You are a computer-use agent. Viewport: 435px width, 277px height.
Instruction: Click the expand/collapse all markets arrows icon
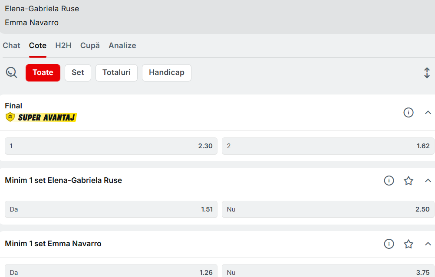click(427, 73)
